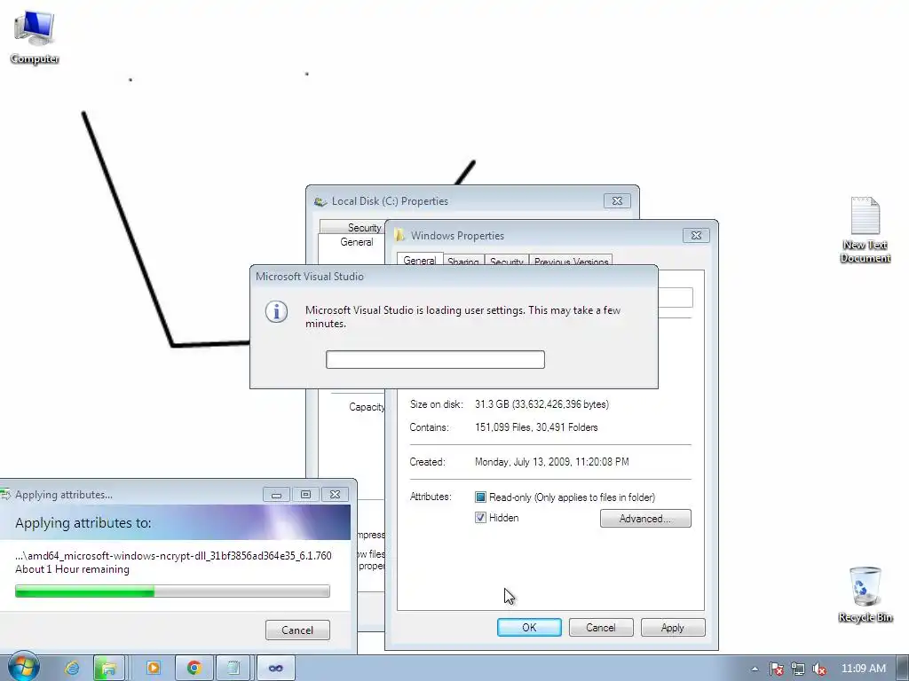The height and width of the screenshot is (681, 909).
Task: Launch Internet Explorer from the taskbar
Action: pyautogui.click(x=72, y=669)
